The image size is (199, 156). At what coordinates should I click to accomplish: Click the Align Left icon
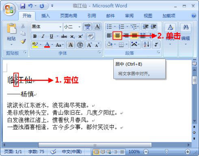109,36
